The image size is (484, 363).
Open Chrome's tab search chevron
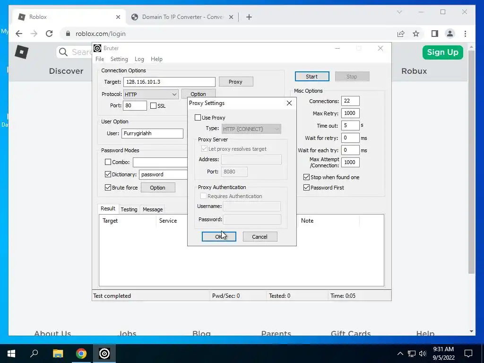click(399, 12)
